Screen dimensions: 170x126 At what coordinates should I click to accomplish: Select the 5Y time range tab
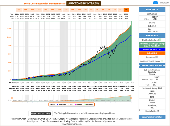109,10
